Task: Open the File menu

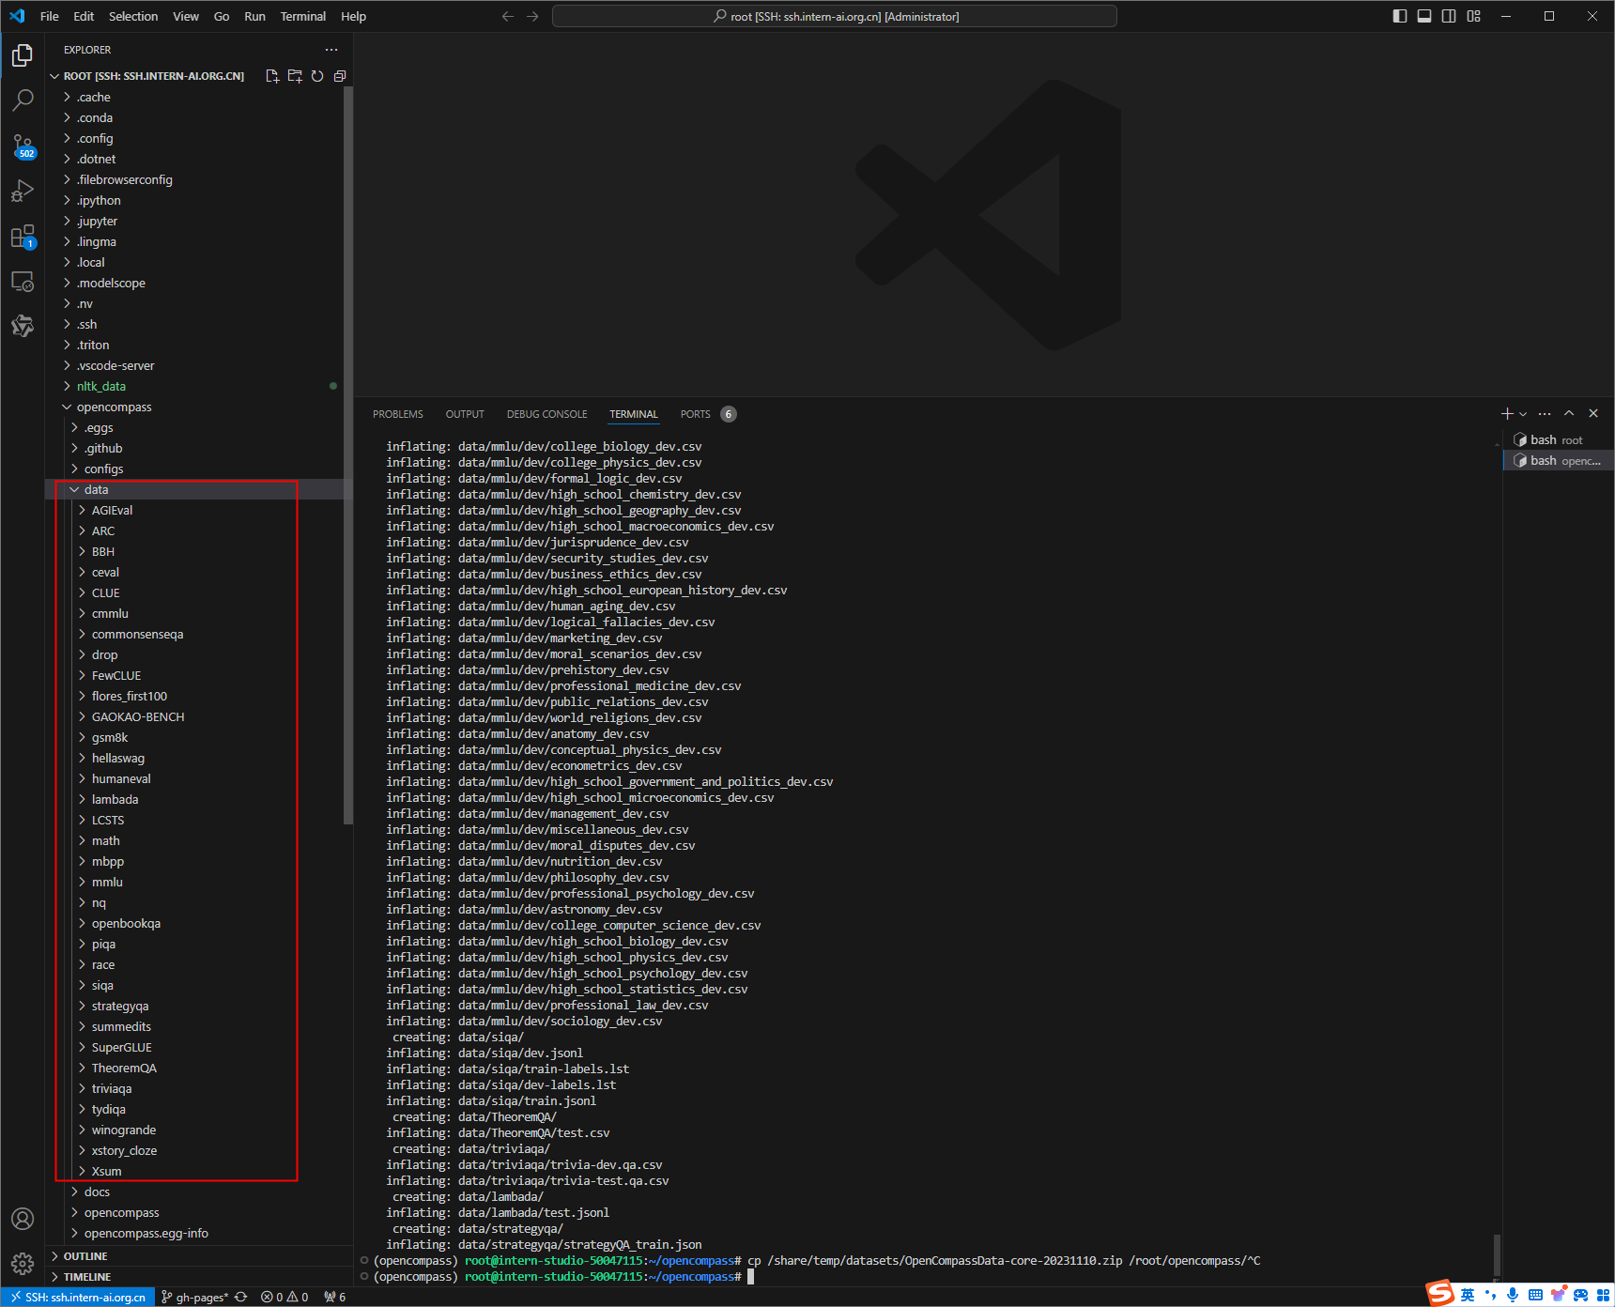Action: (x=50, y=17)
